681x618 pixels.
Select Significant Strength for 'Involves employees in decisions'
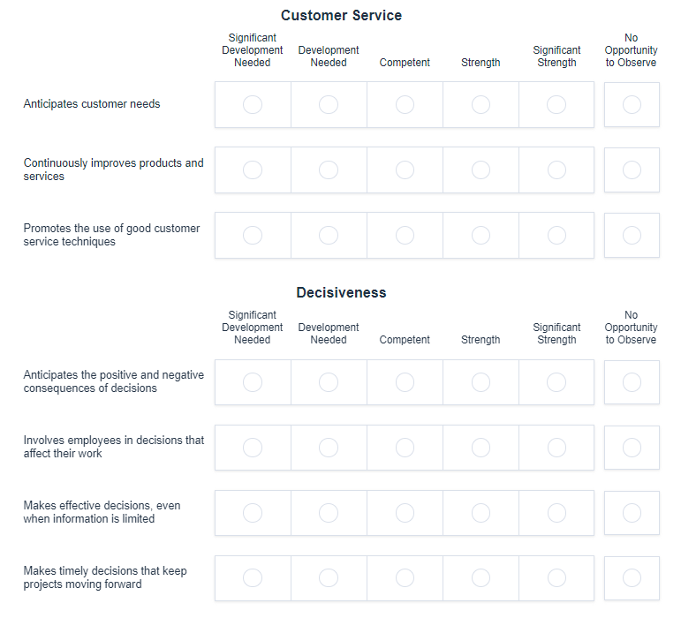556,448
